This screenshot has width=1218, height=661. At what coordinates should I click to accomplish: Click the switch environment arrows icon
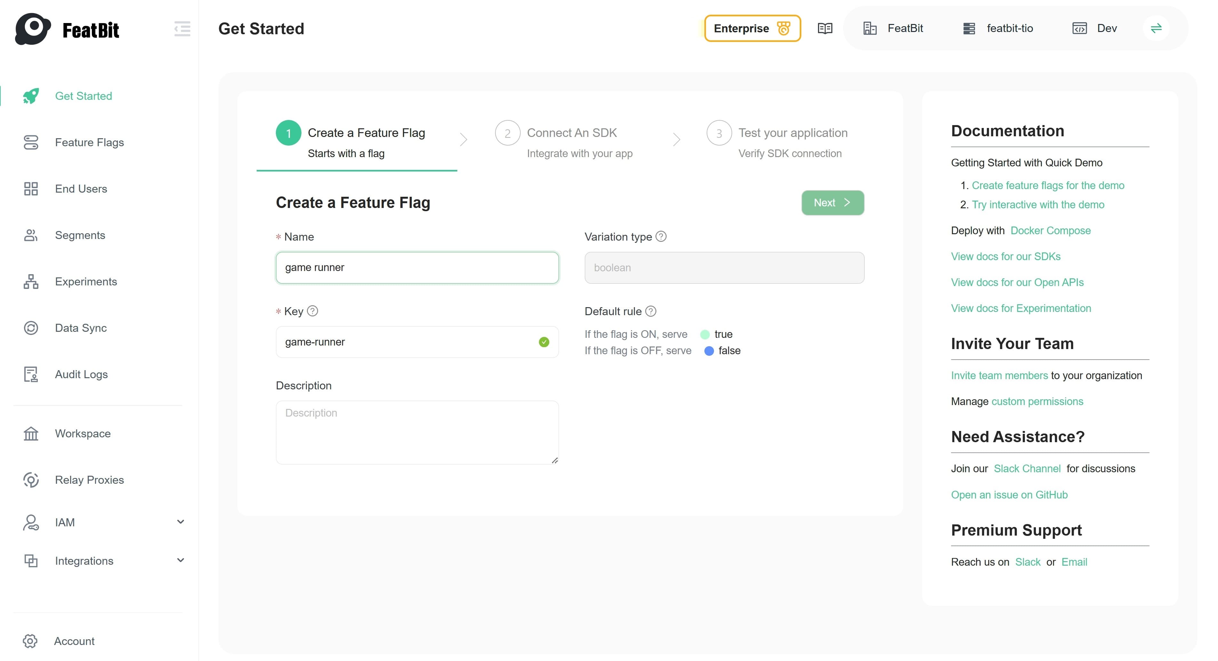1156,28
